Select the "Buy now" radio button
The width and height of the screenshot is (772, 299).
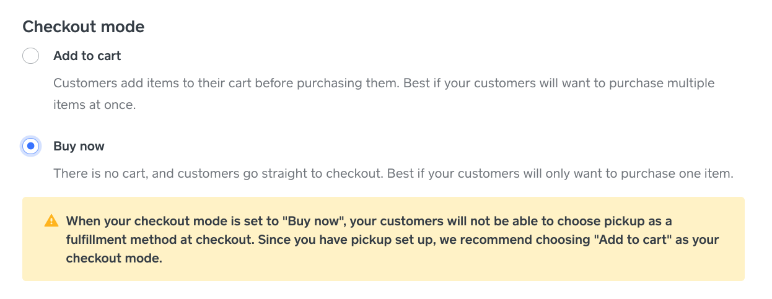pos(30,147)
